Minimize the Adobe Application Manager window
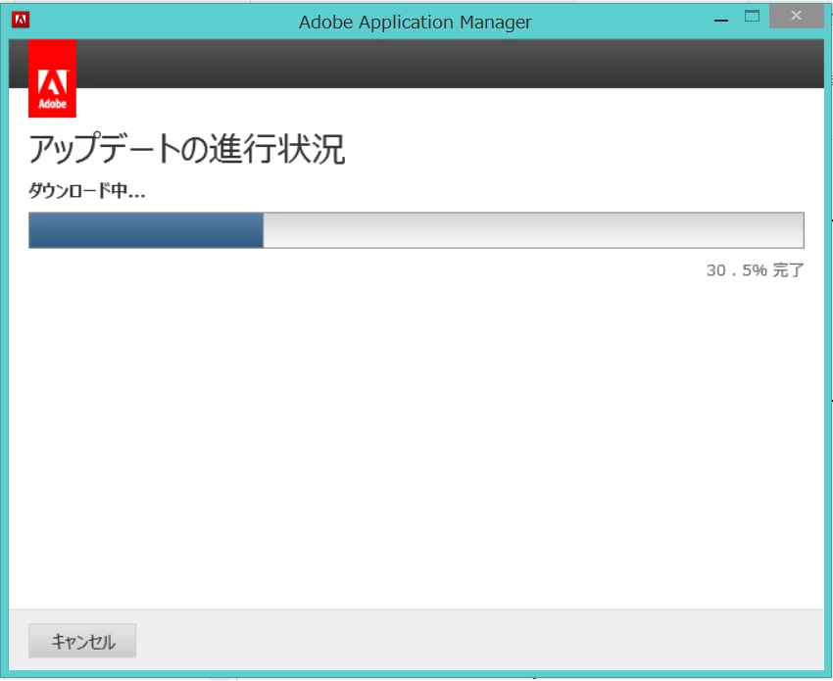833x681 pixels. point(721,21)
